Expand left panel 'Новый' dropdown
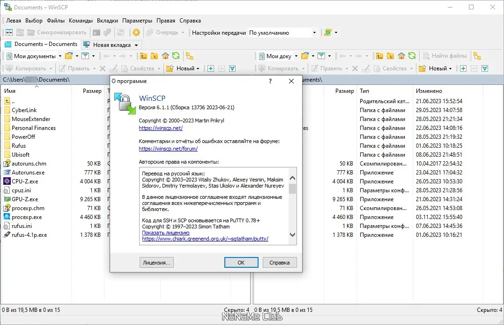 click(198, 68)
